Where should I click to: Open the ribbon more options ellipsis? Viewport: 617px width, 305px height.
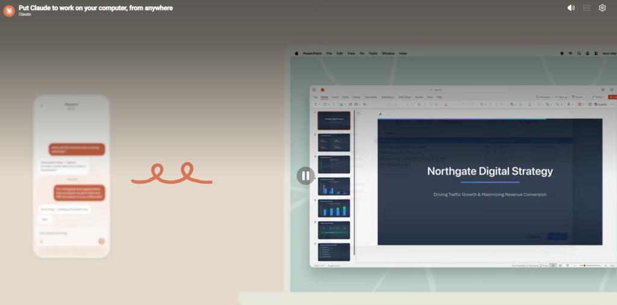(x=612, y=104)
